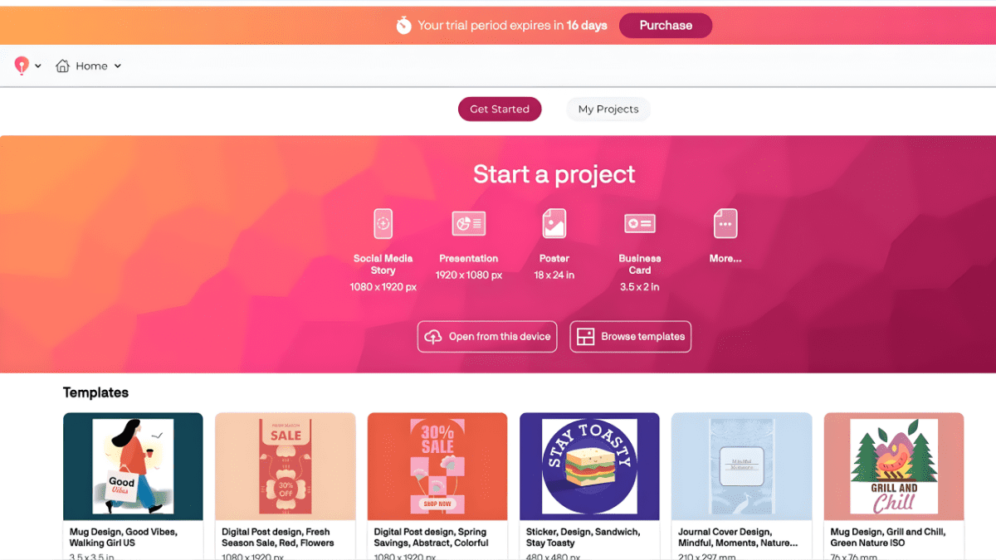The image size is (996, 560).
Task: Choose the Poster project icon
Action: click(x=554, y=224)
